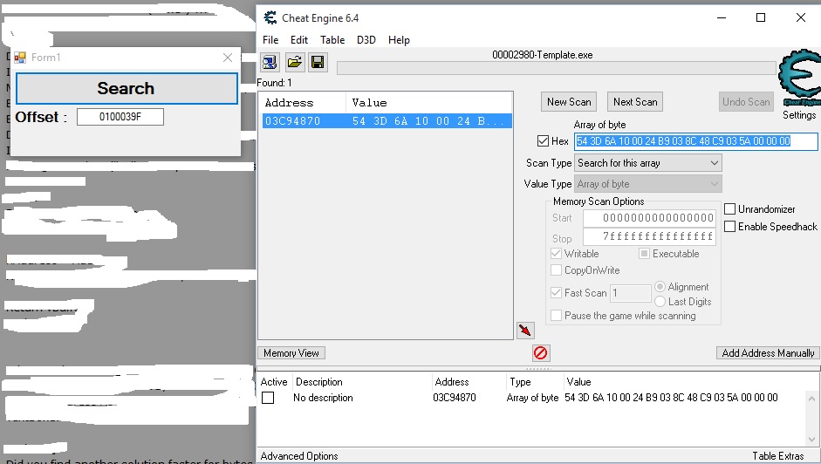This screenshot has height=464, width=821.
Task: Click the Form1 window title icon
Action: (19, 58)
